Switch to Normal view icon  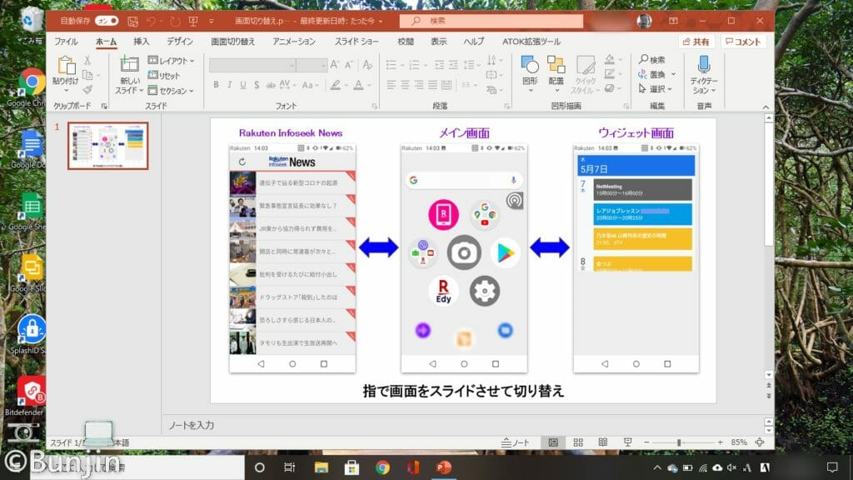tap(553, 442)
